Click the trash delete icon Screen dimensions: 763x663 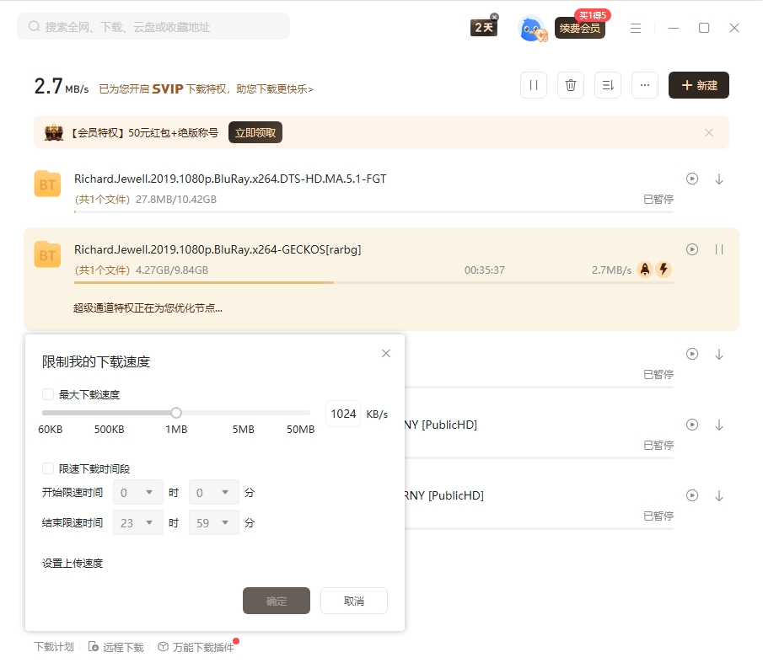pos(571,85)
